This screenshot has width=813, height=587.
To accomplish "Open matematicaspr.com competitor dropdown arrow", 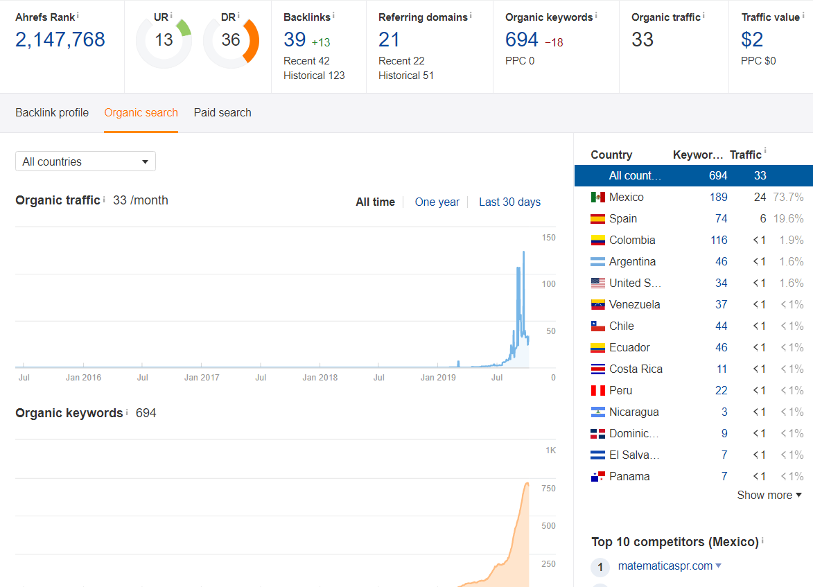I will [x=719, y=566].
